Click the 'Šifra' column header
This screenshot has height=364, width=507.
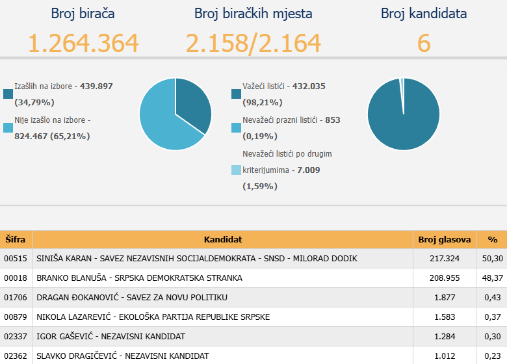[16, 240]
